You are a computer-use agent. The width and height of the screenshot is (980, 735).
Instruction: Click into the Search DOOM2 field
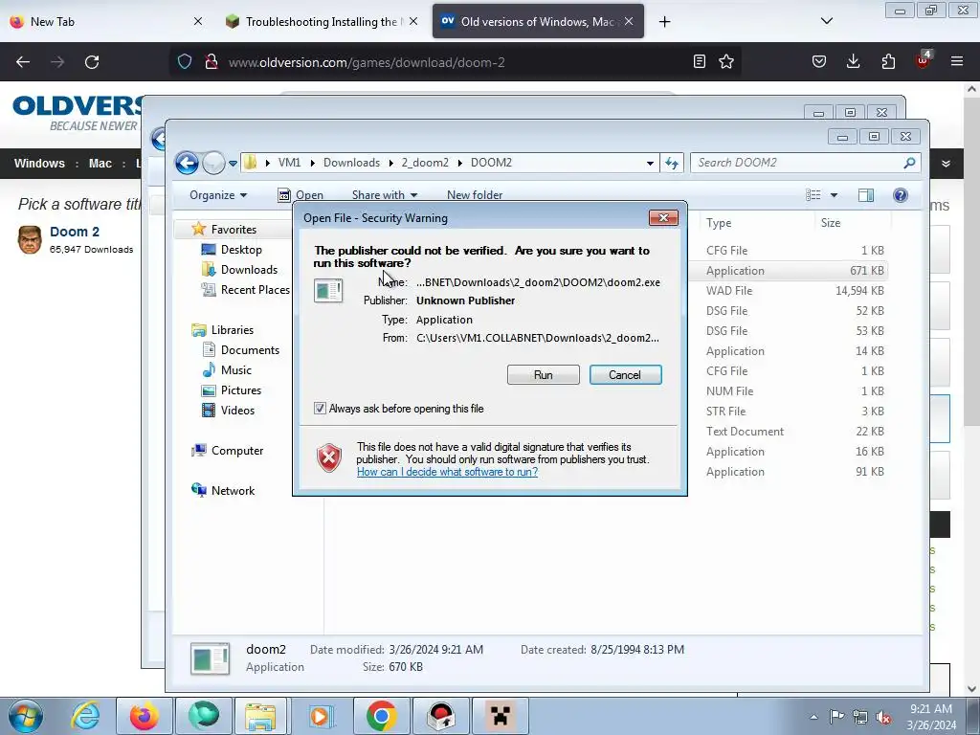(799, 163)
